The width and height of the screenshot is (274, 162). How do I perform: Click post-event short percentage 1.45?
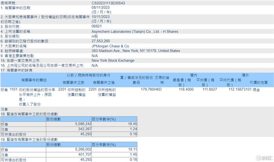coord(133,155)
